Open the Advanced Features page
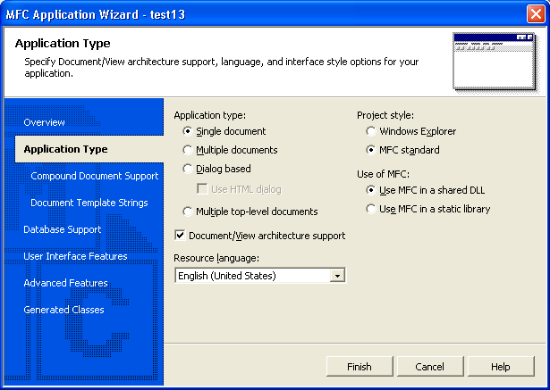 (x=65, y=283)
